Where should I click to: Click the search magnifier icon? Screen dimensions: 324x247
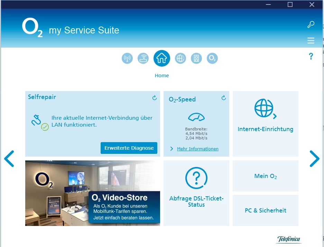coord(311,24)
